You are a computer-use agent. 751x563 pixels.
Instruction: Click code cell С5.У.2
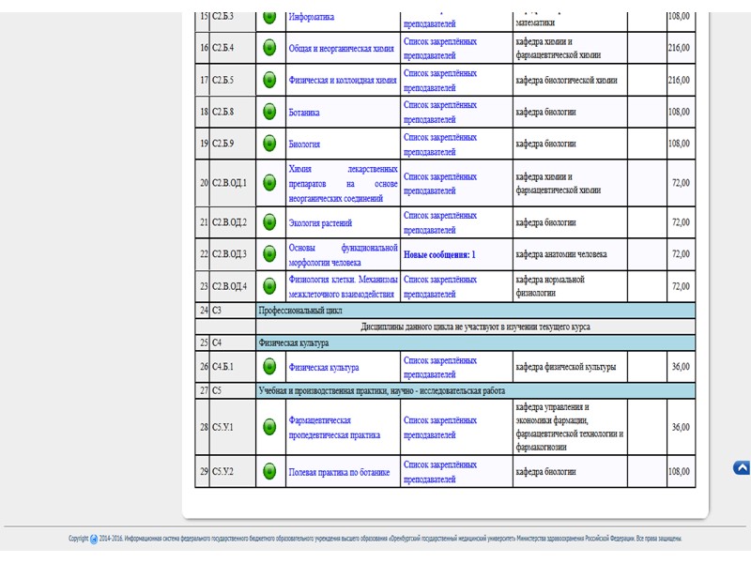click(232, 471)
